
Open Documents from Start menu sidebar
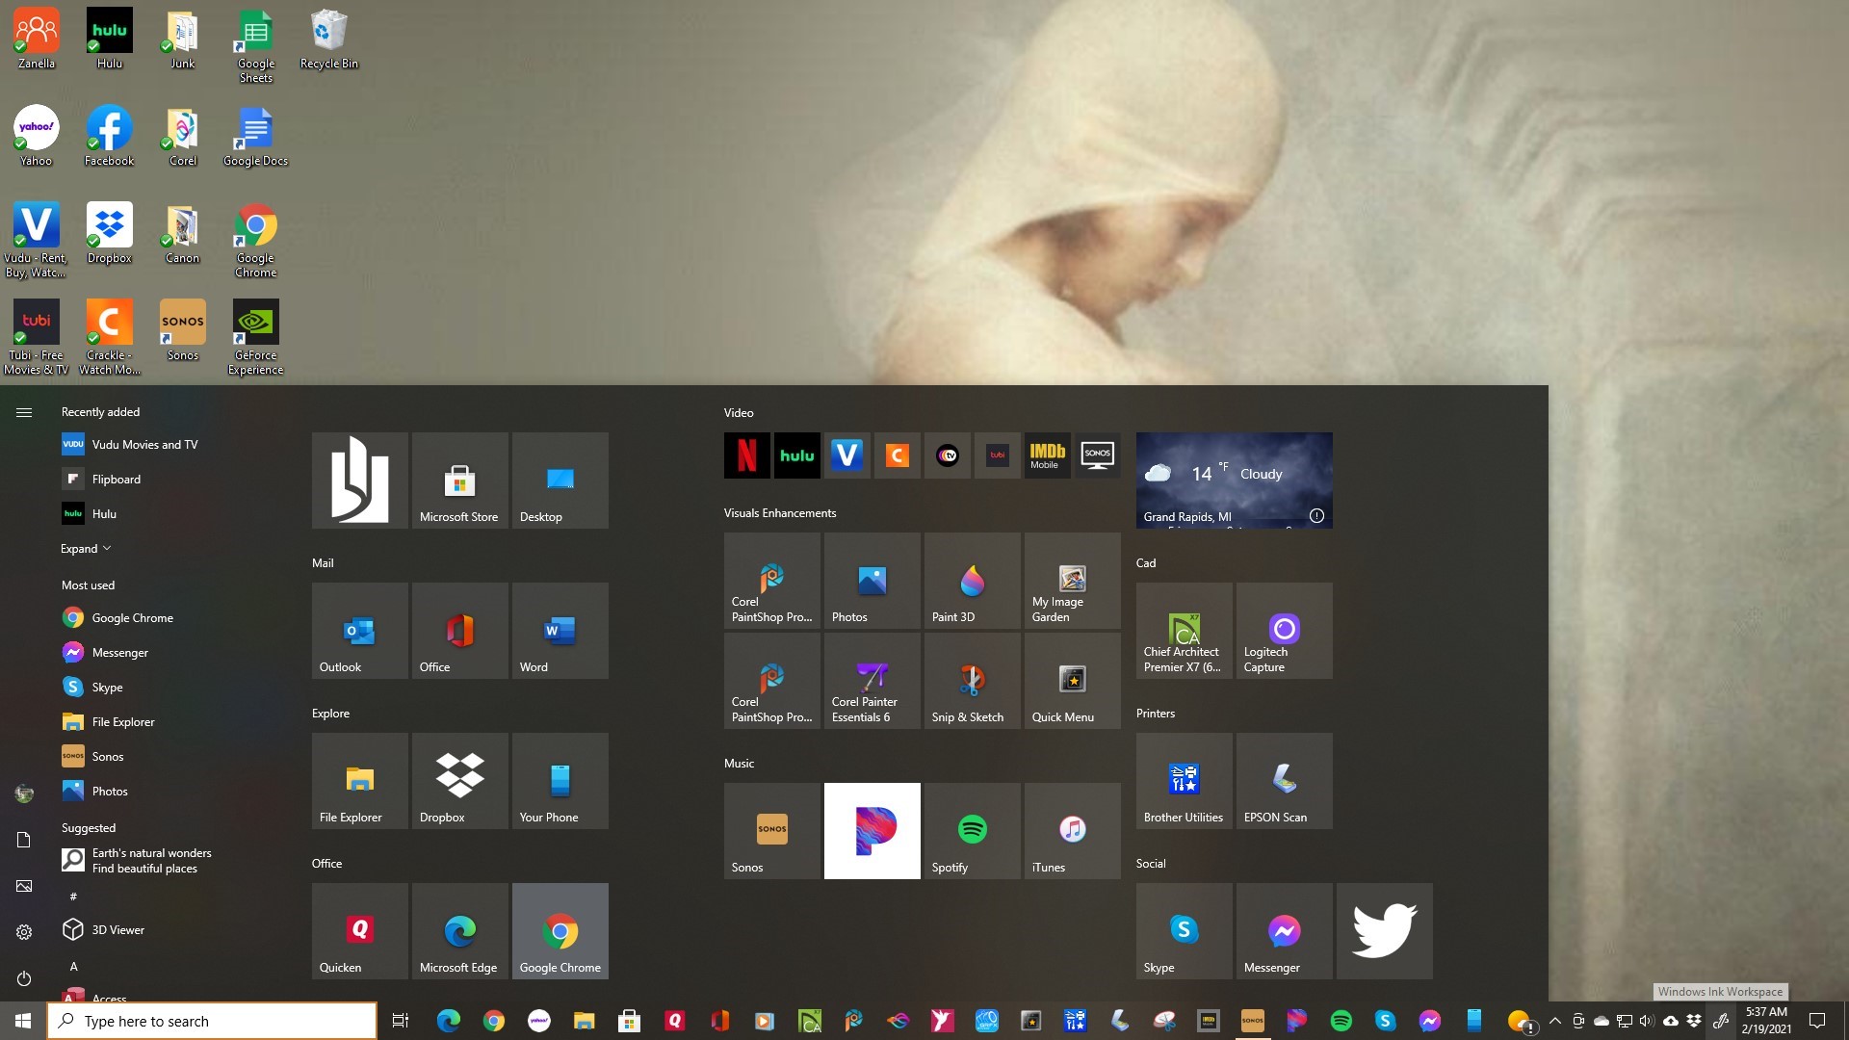click(x=24, y=840)
